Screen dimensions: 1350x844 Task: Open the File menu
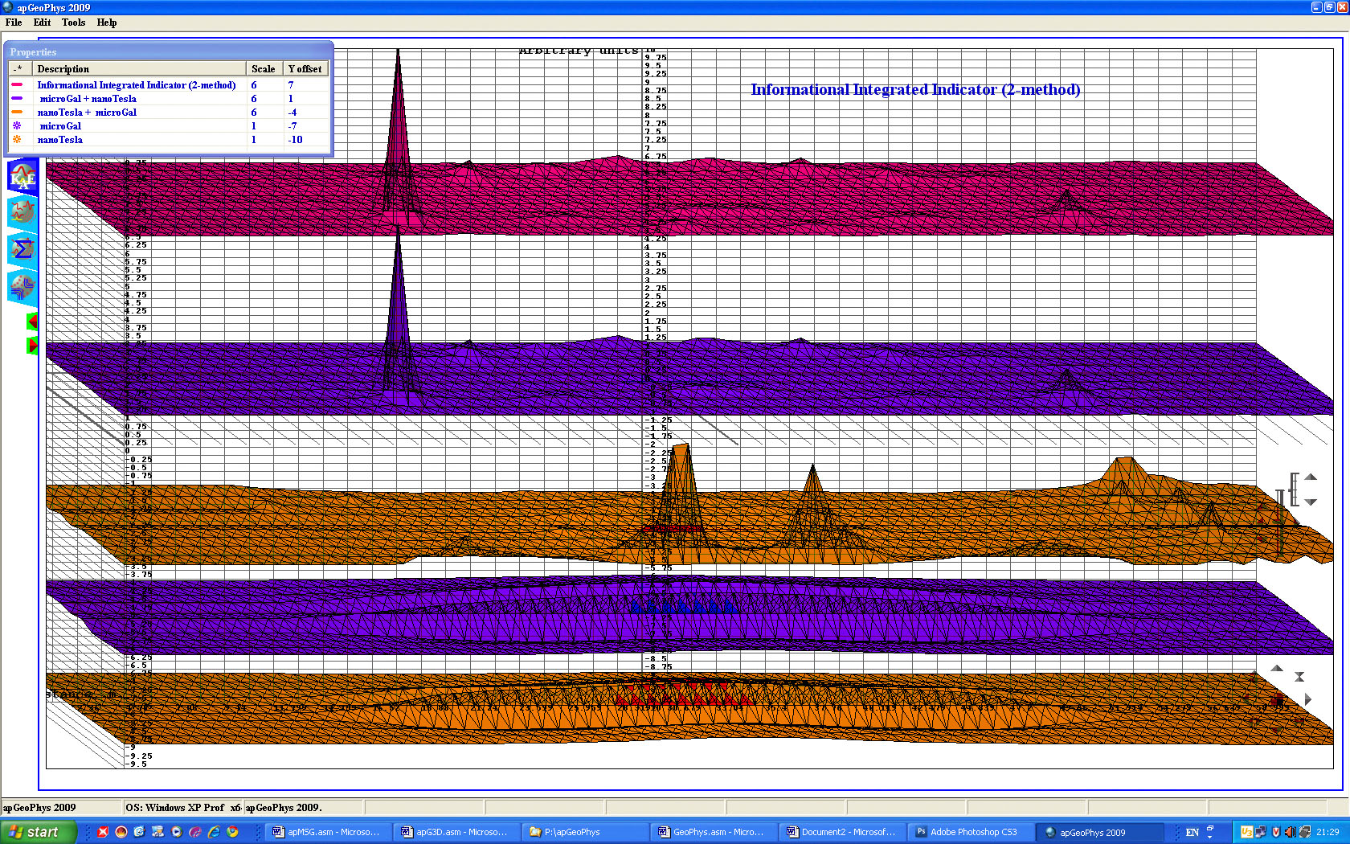(14, 23)
